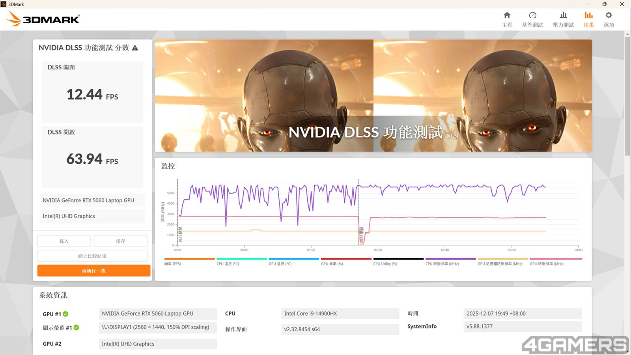Click warning triangle beside DLSS score title
Screen dimensions: 631x355
(135, 48)
